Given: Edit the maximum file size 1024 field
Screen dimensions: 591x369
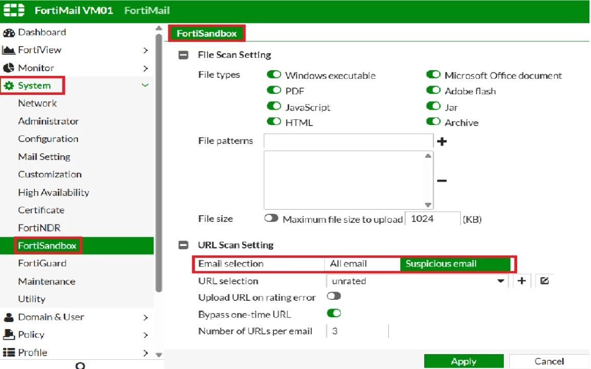Looking at the screenshot, I should 432,219.
